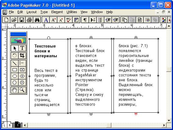Go to page 1 icon
The height and width of the screenshot is (130, 173).
coord(18,125)
